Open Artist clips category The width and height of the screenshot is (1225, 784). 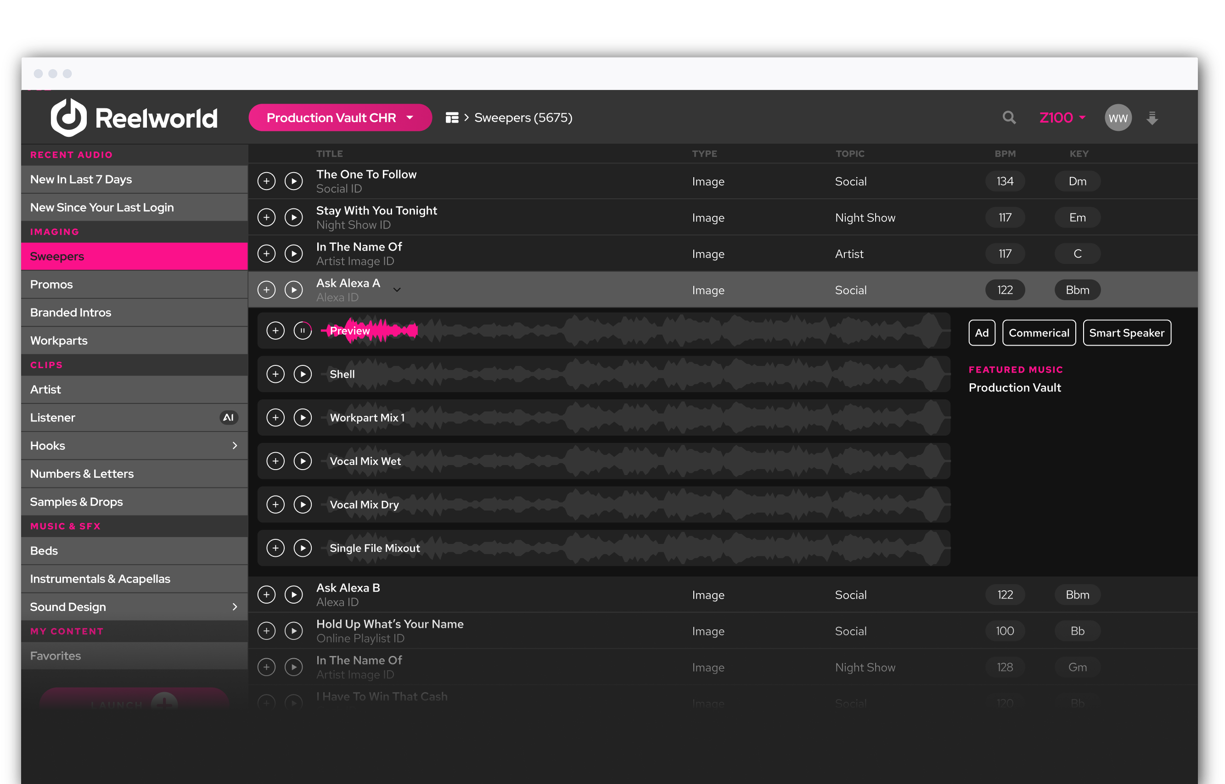tap(135, 389)
